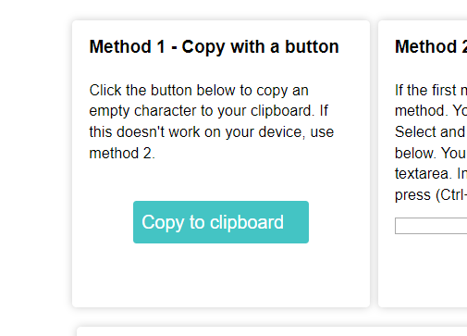
Task: Click the word 'clipboard' on the teal button
Action: coord(247,222)
